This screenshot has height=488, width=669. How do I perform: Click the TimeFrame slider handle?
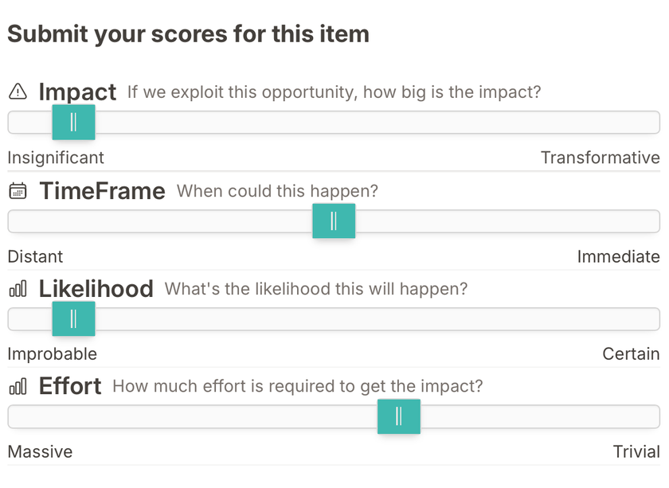[x=334, y=221]
